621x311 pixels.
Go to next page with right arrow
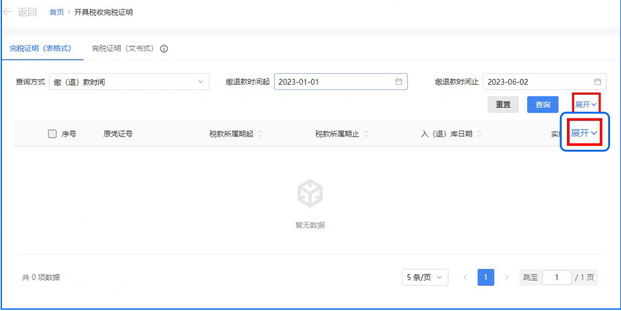tap(507, 278)
